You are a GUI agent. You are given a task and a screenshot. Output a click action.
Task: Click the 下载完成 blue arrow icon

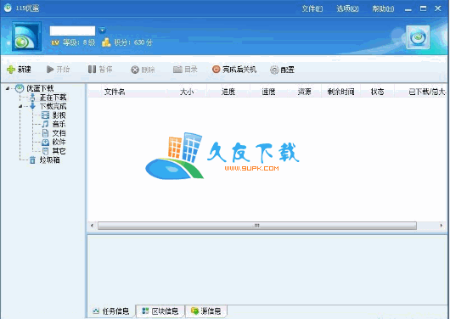(32, 106)
